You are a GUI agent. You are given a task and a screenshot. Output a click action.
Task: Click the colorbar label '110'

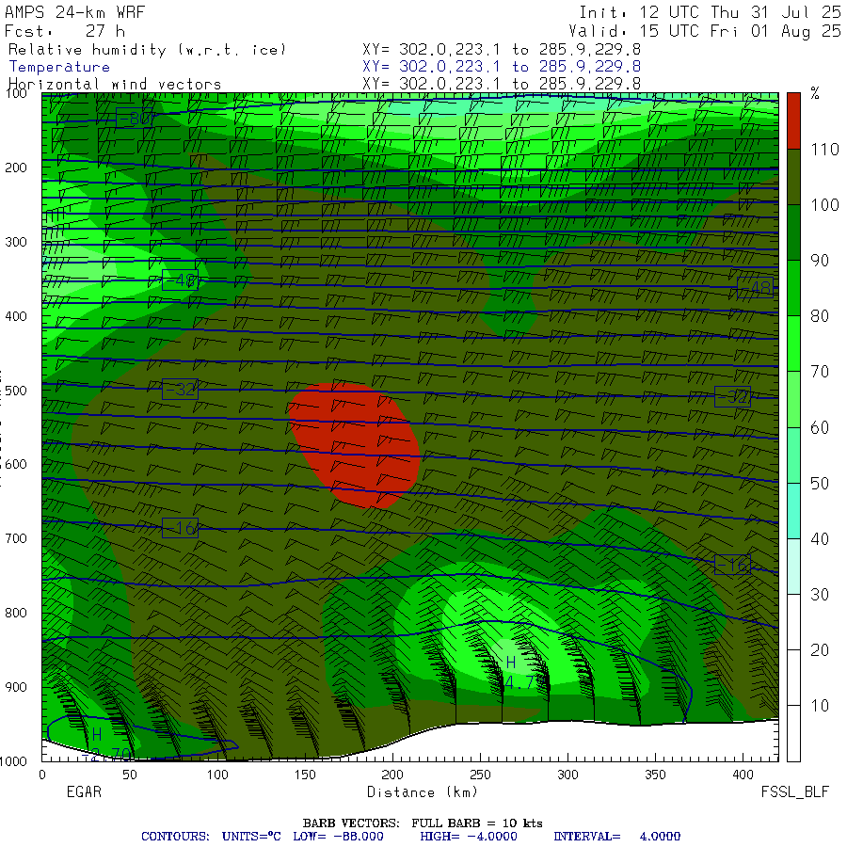coord(824,150)
